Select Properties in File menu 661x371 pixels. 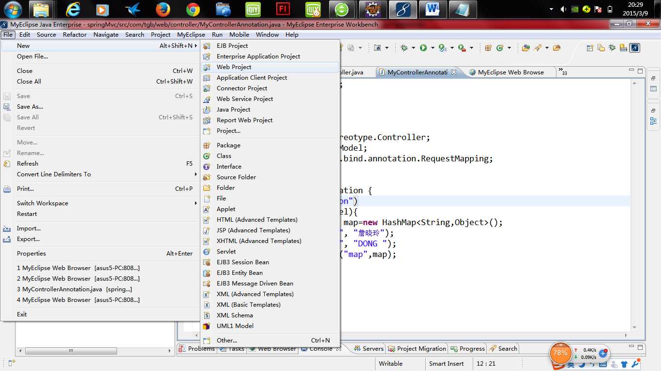point(101,254)
